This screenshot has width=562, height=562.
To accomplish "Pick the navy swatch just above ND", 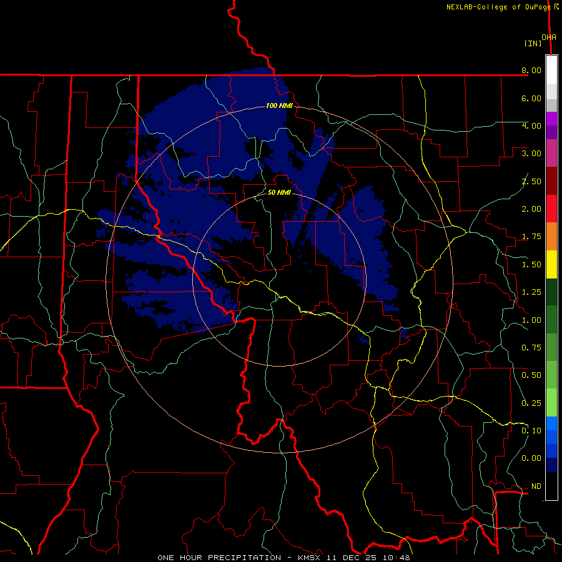I will 551,465.
